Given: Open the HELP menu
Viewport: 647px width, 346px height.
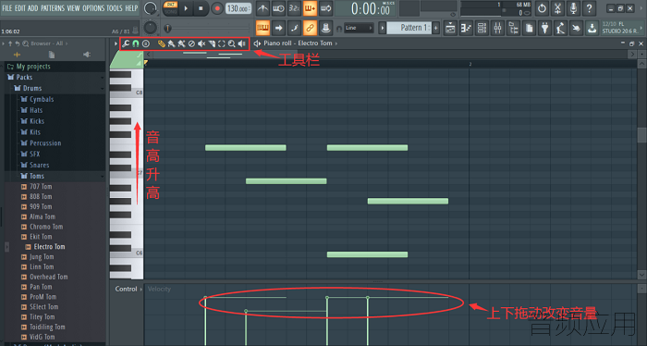Looking at the screenshot, I should (x=131, y=8).
